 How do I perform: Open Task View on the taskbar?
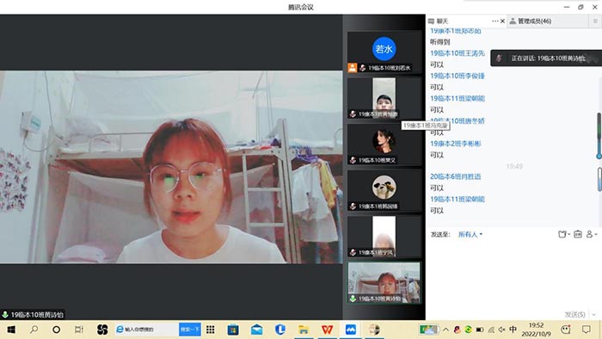[x=79, y=330]
